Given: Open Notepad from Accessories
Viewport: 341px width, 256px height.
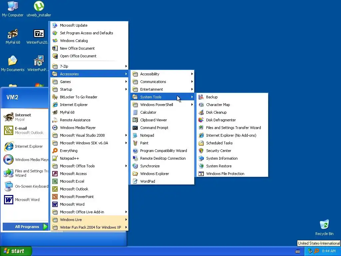Looking at the screenshot, I should 162,135.
